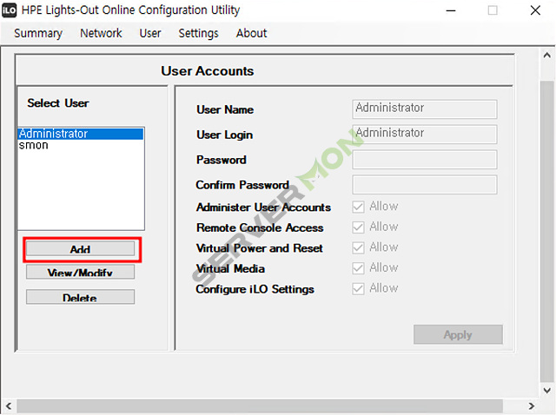Click the horizontal scrollbar left arrow

point(8,406)
